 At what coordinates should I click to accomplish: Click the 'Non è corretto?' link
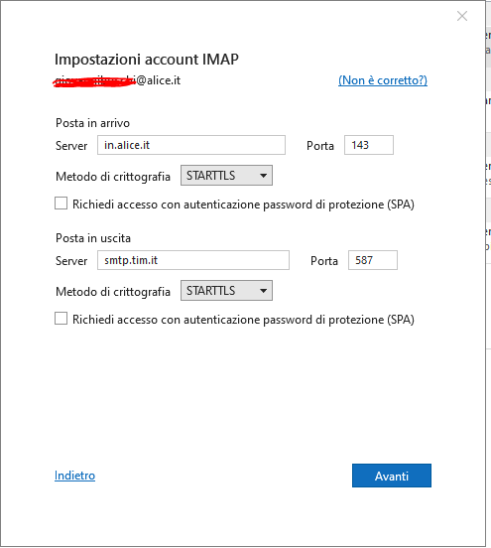point(383,80)
